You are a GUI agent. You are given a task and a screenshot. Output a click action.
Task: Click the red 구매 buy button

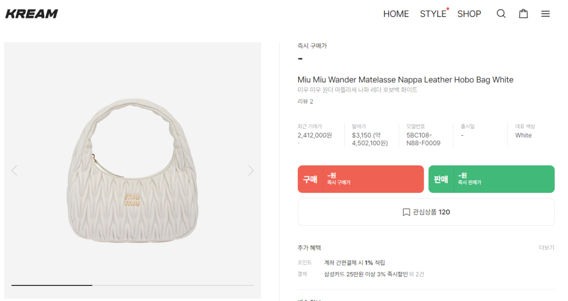coord(361,179)
